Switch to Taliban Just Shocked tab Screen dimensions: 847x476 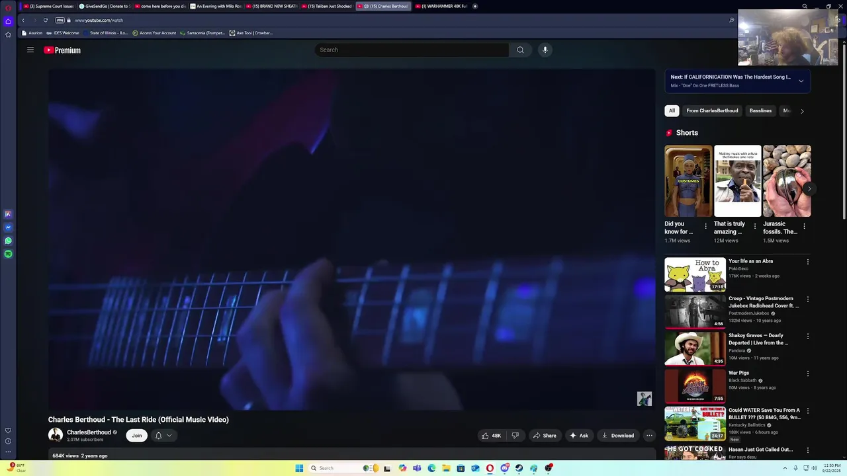click(x=326, y=6)
